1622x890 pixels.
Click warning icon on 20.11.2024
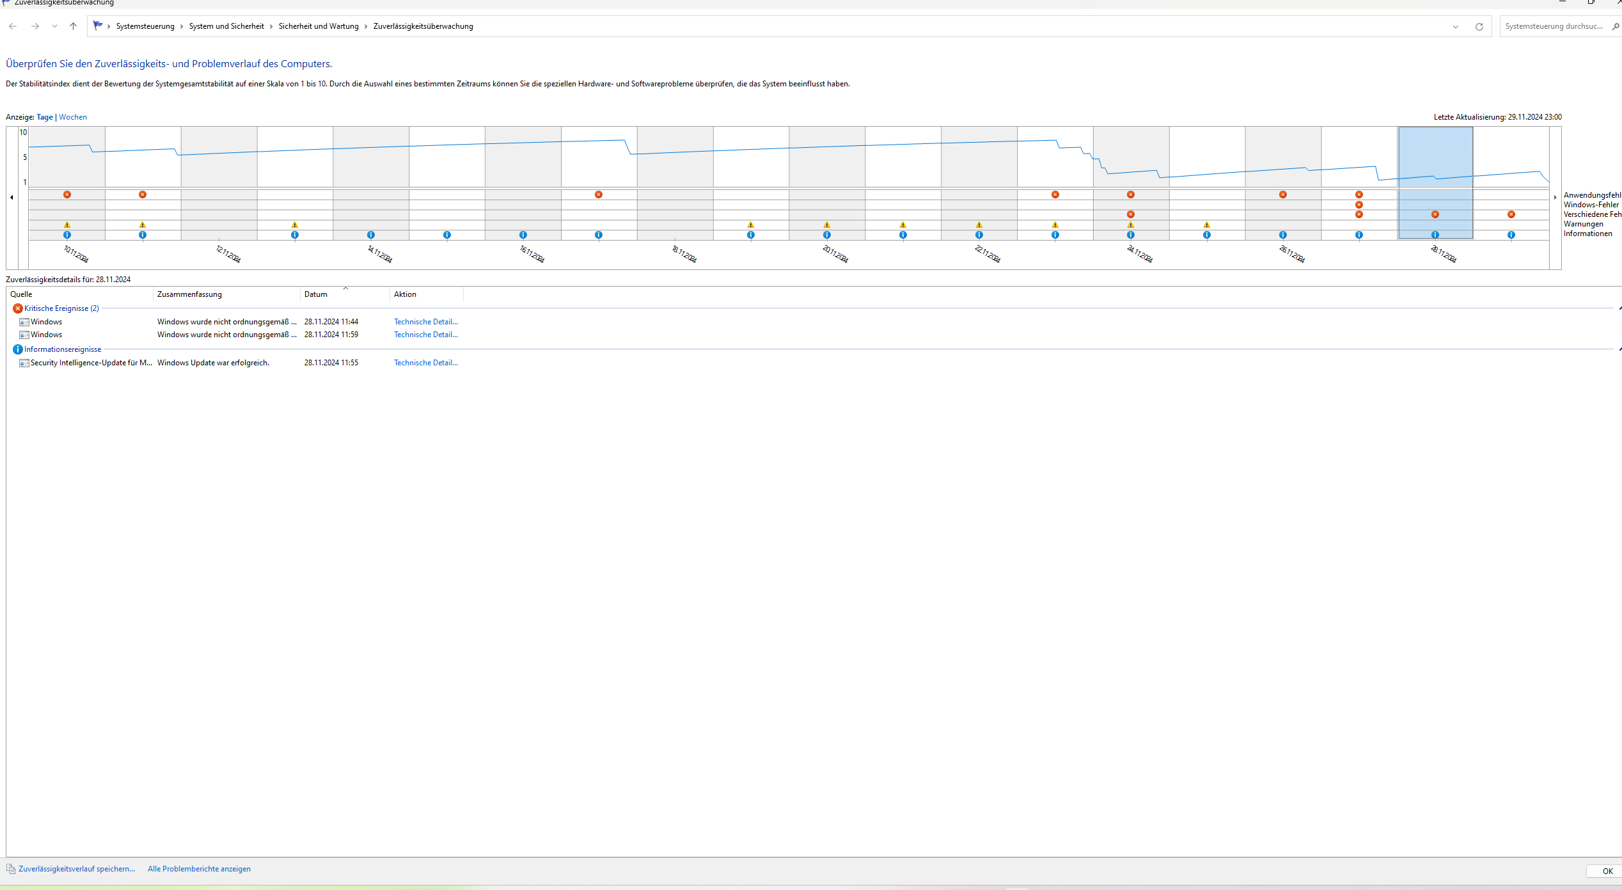tap(827, 225)
